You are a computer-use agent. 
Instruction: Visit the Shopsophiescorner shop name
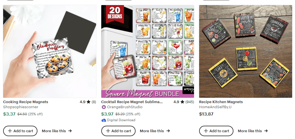pyautogui.click(x=21, y=107)
